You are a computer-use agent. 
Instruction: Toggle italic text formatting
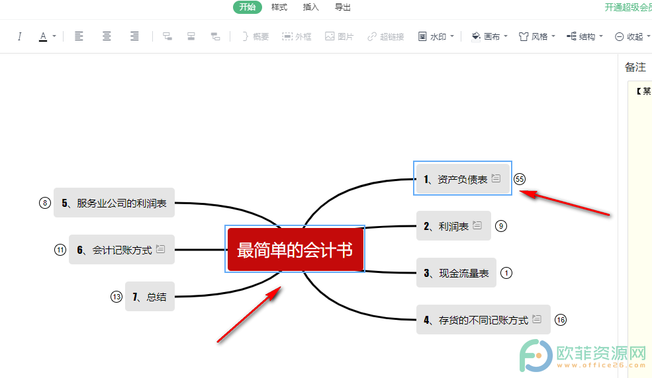click(x=19, y=36)
